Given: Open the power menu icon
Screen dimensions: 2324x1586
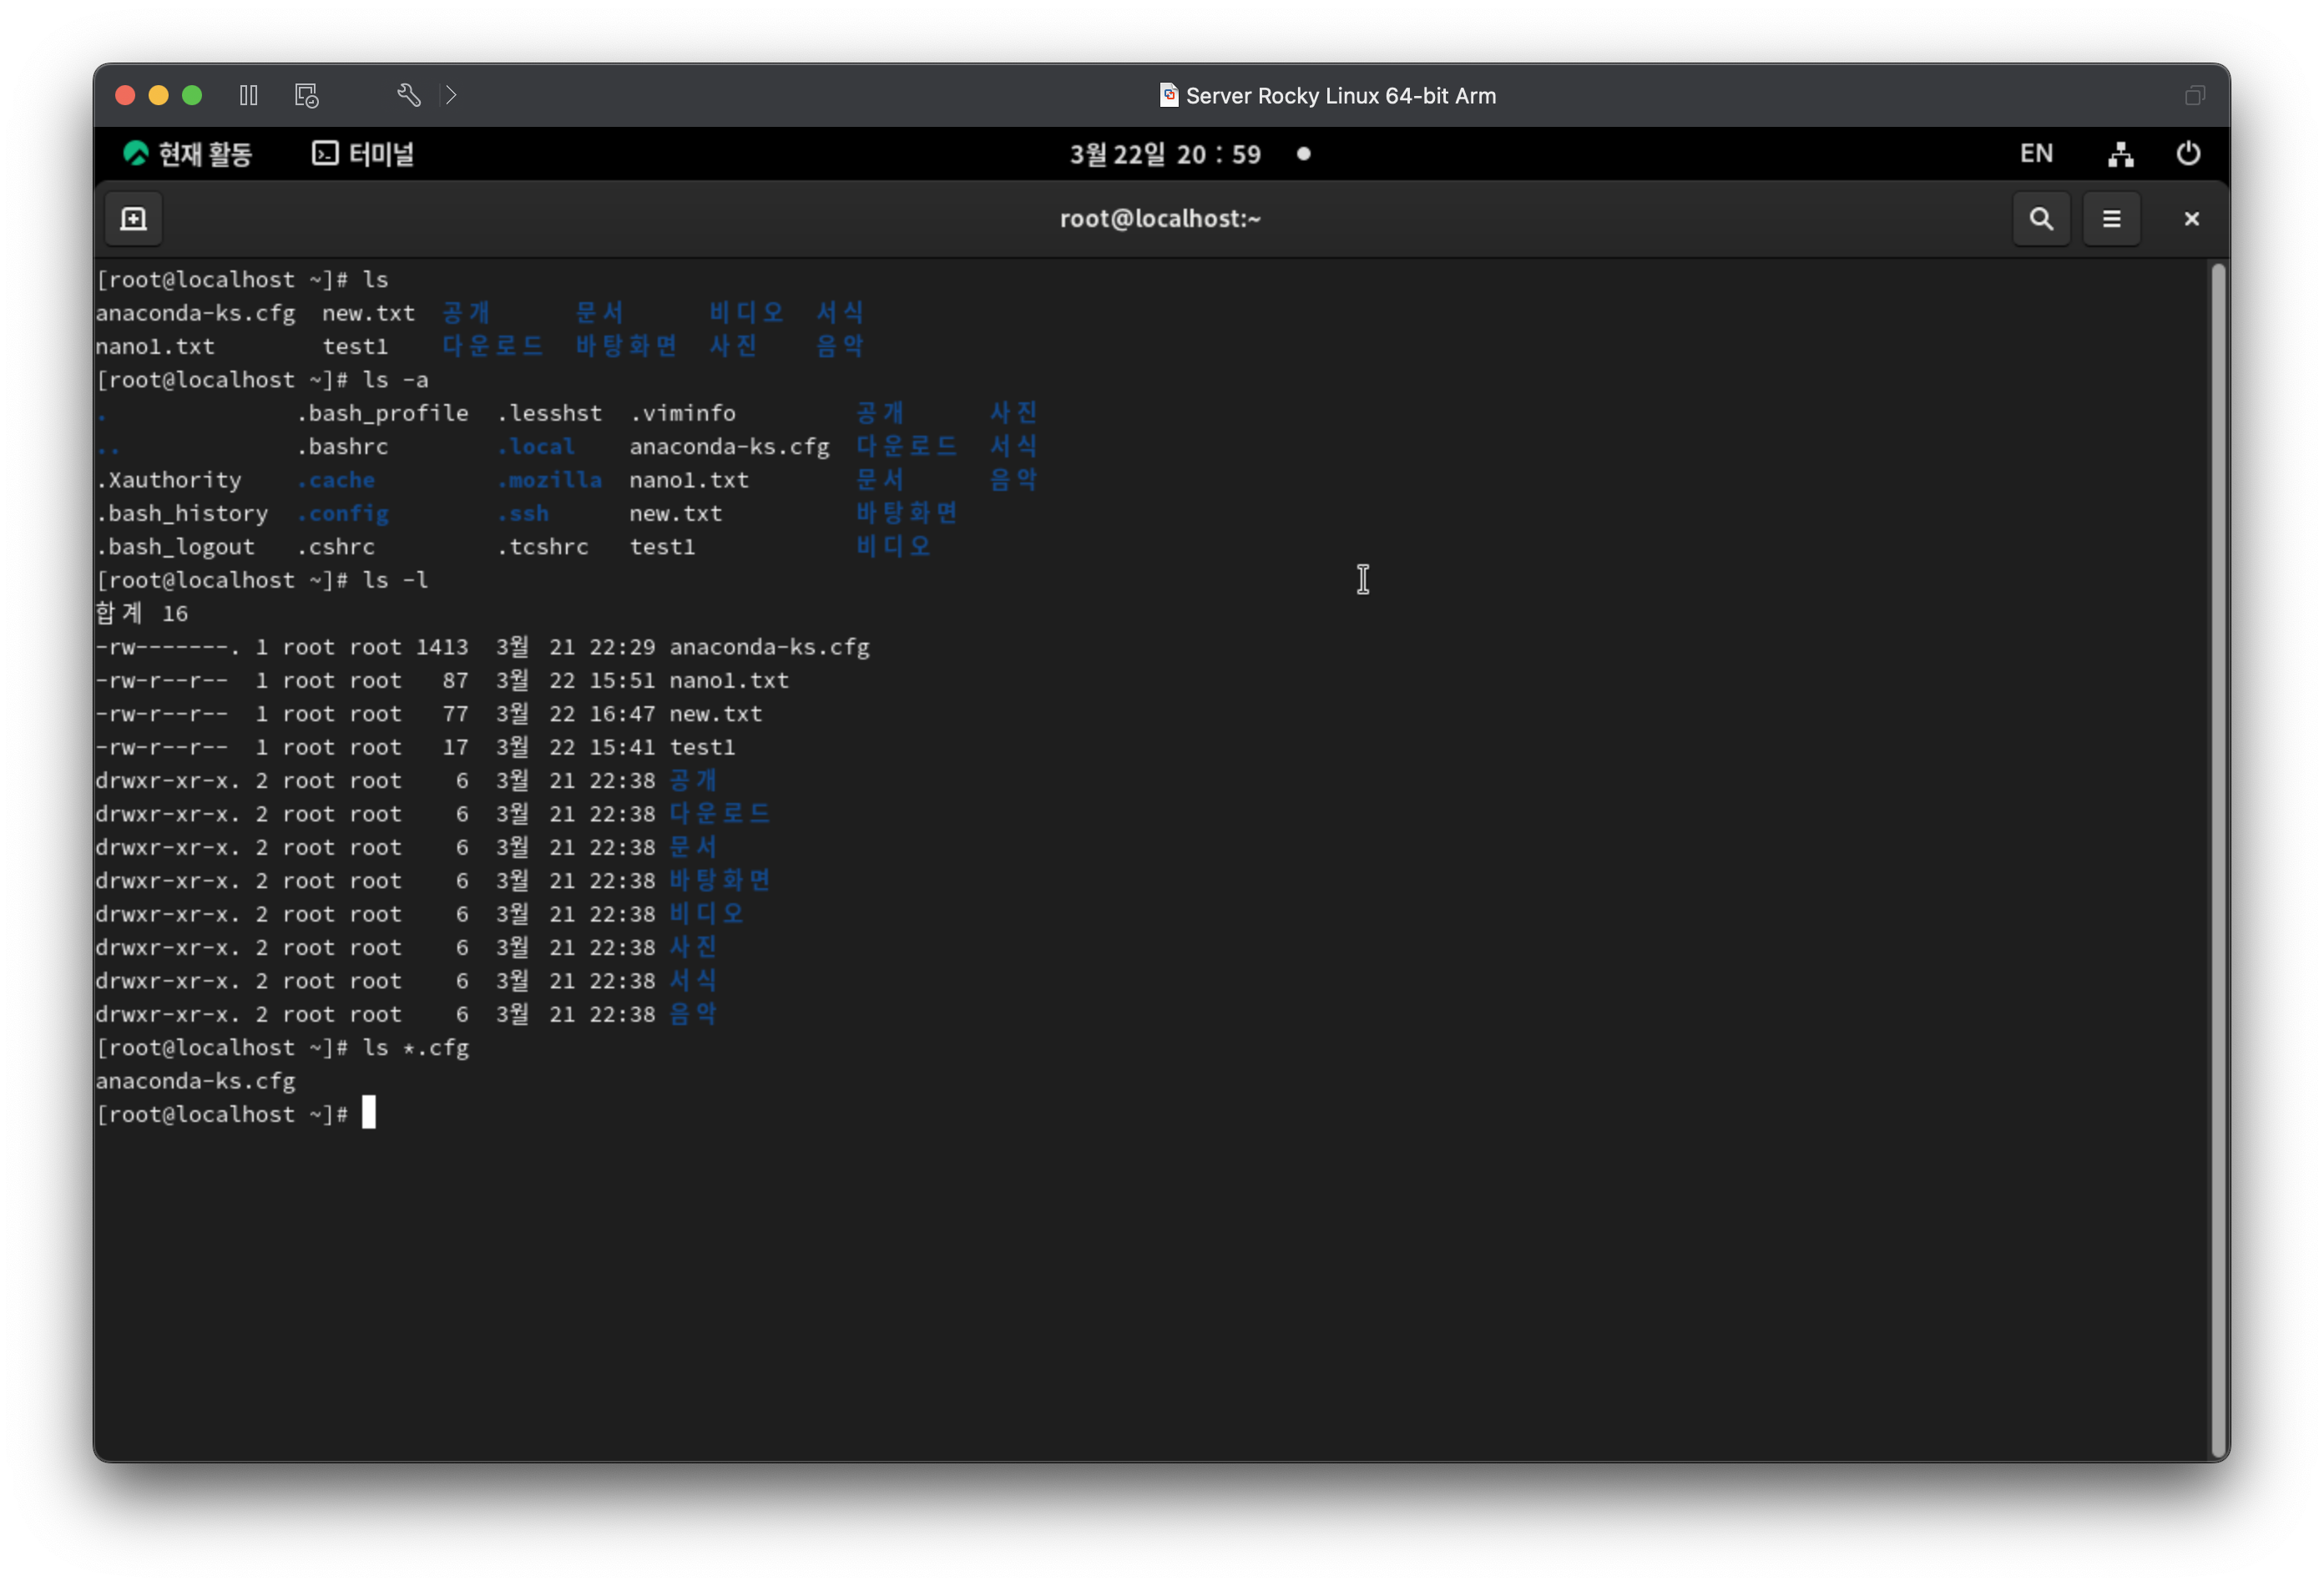Looking at the screenshot, I should tap(2188, 154).
